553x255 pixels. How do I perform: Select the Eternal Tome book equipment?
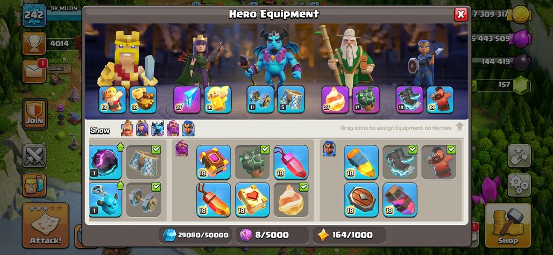(214, 162)
